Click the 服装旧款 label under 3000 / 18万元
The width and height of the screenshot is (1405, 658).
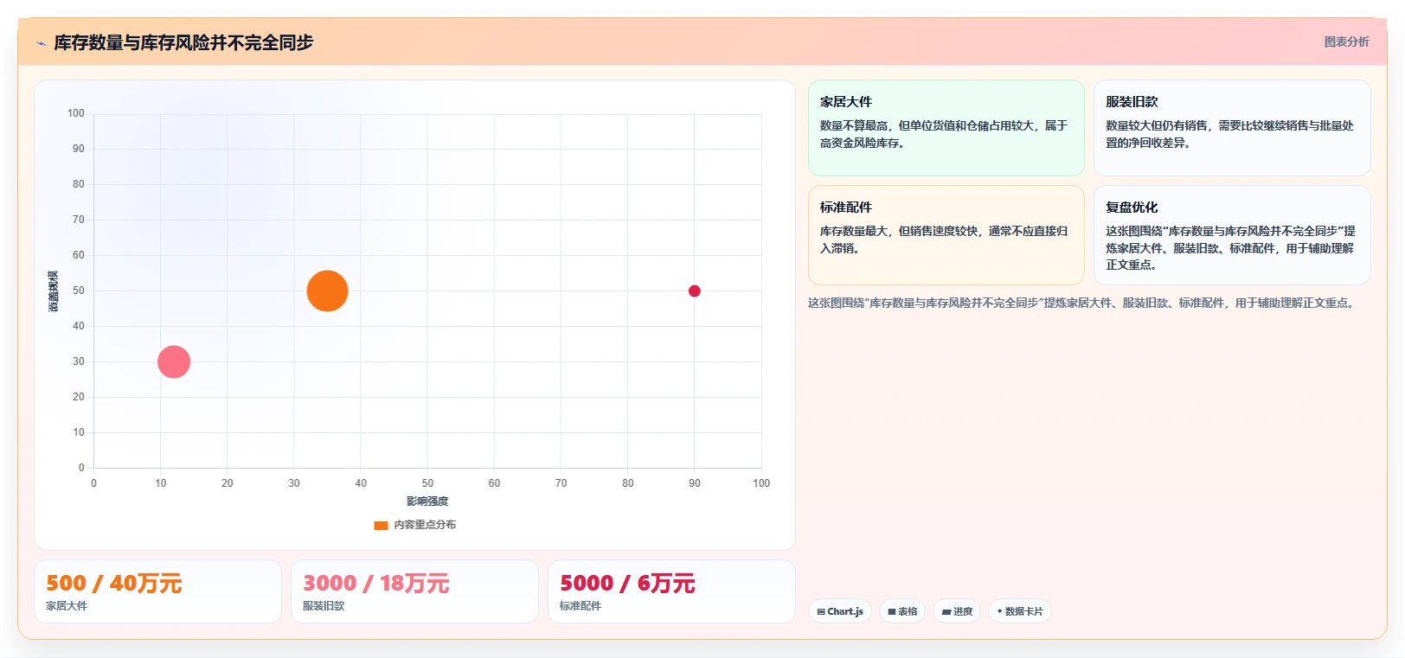[324, 606]
